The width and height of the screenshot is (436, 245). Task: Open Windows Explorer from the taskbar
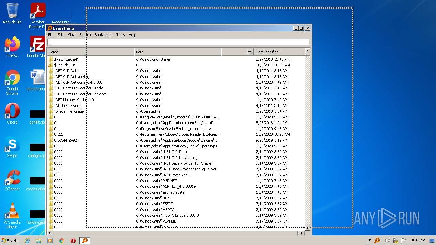[x=38, y=241]
